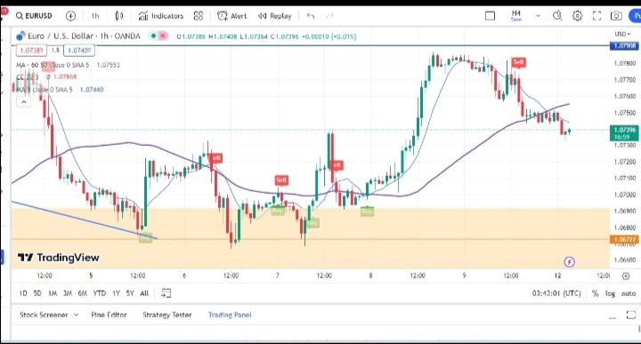The image size is (641, 344).
Task: Open the 03:43:01 (UTC) timezone menu
Action: pos(556,293)
